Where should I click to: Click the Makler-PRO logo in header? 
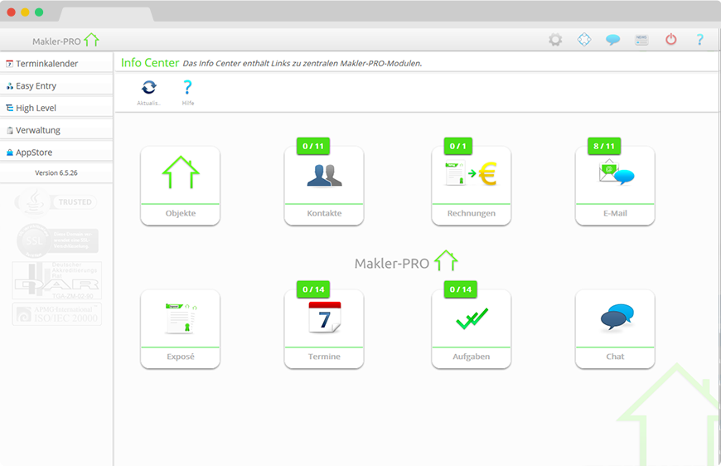[65, 41]
